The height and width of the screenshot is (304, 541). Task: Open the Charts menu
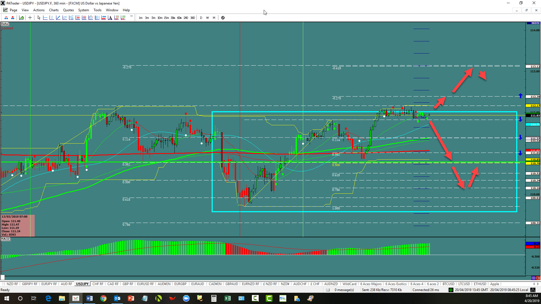tap(54, 10)
